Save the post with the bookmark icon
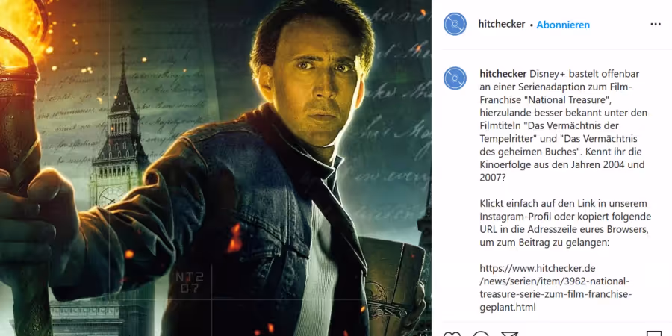 click(654, 334)
